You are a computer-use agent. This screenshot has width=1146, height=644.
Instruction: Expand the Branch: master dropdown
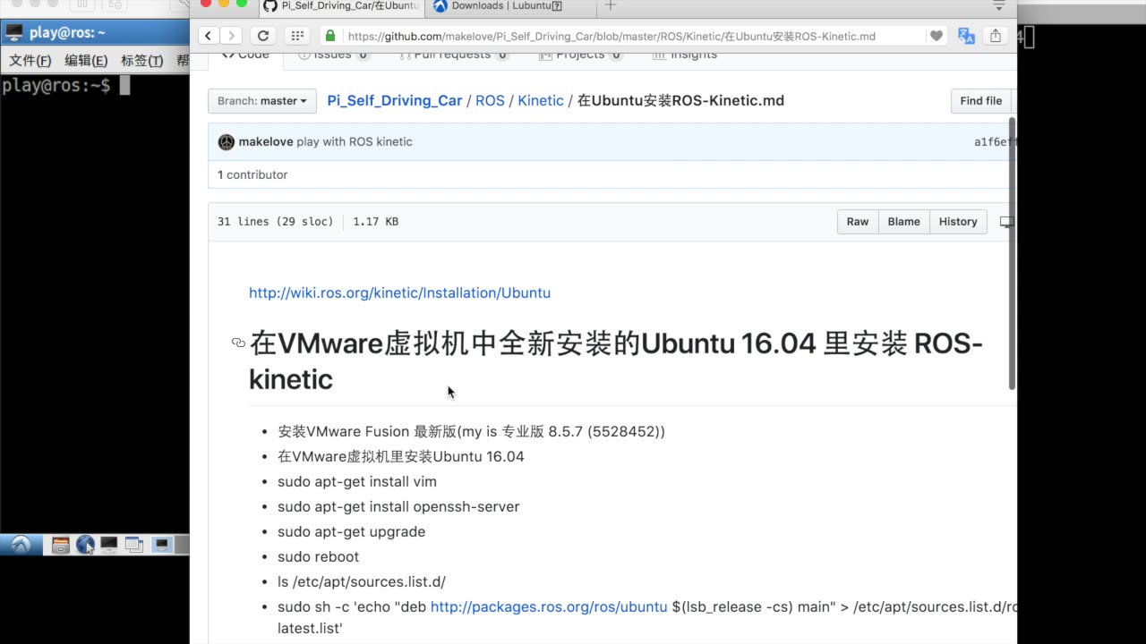pos(261,101)
